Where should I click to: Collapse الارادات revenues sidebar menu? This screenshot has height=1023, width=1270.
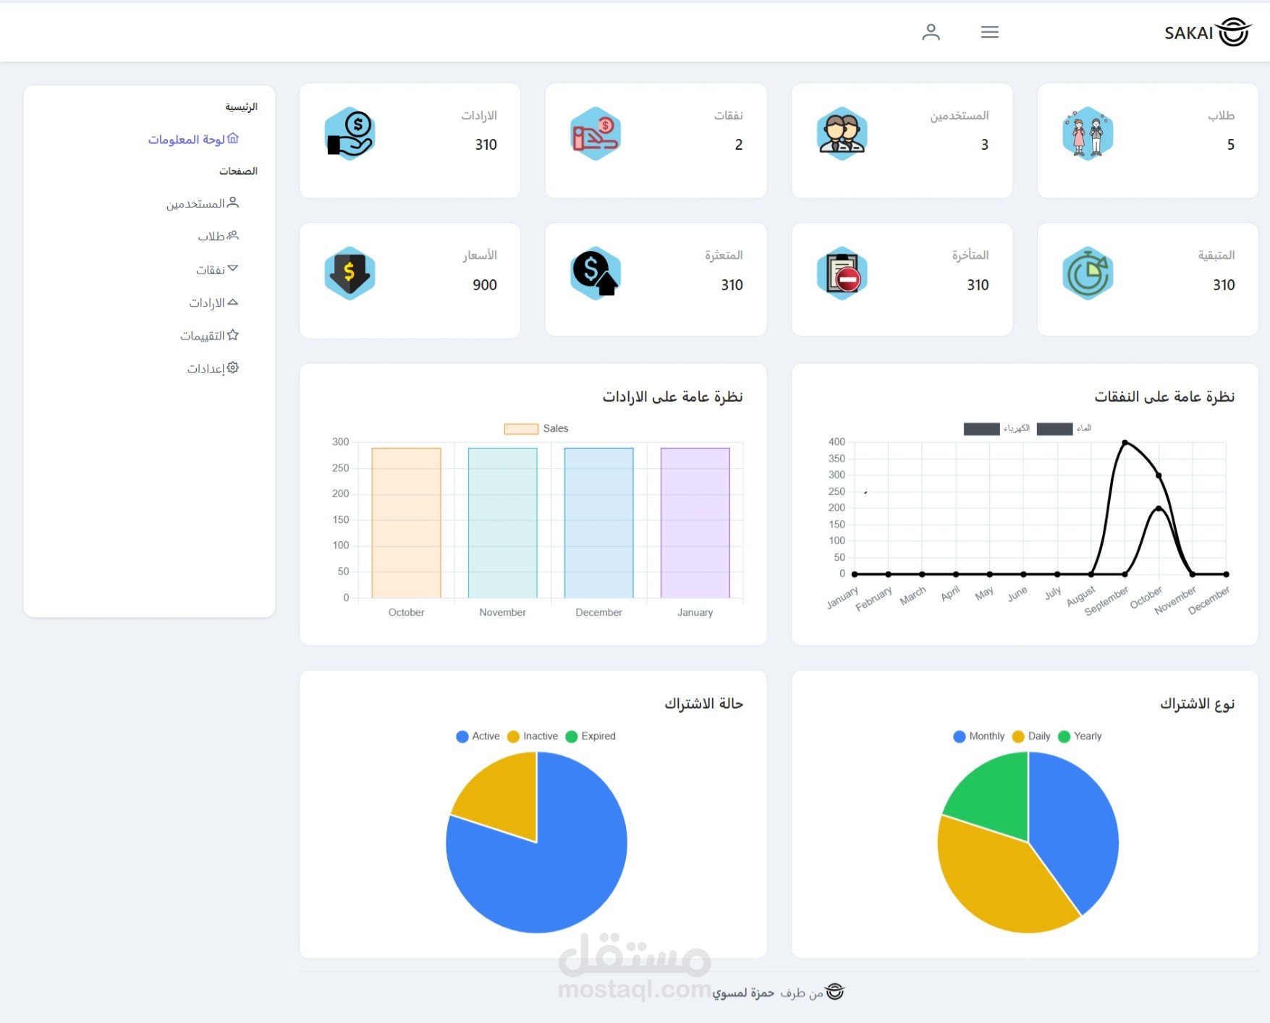tap(213, 302)
